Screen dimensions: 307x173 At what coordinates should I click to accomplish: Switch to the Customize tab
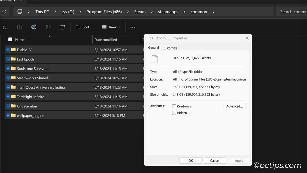170,48
